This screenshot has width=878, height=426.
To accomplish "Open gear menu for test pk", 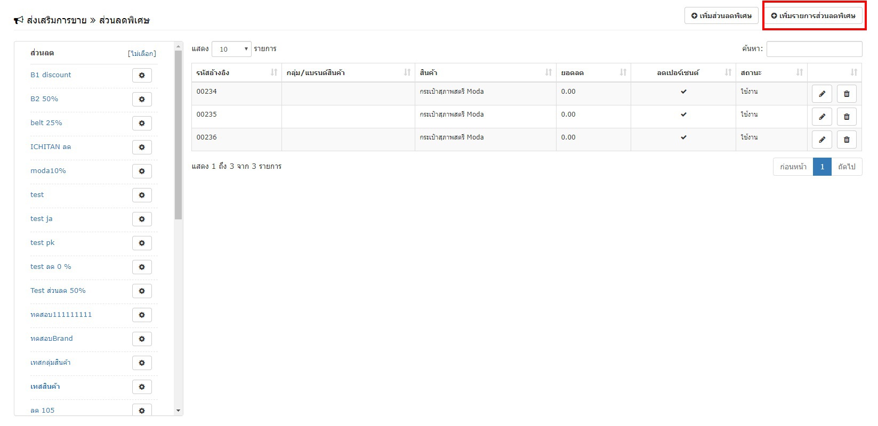I will [x=142, y=243].
